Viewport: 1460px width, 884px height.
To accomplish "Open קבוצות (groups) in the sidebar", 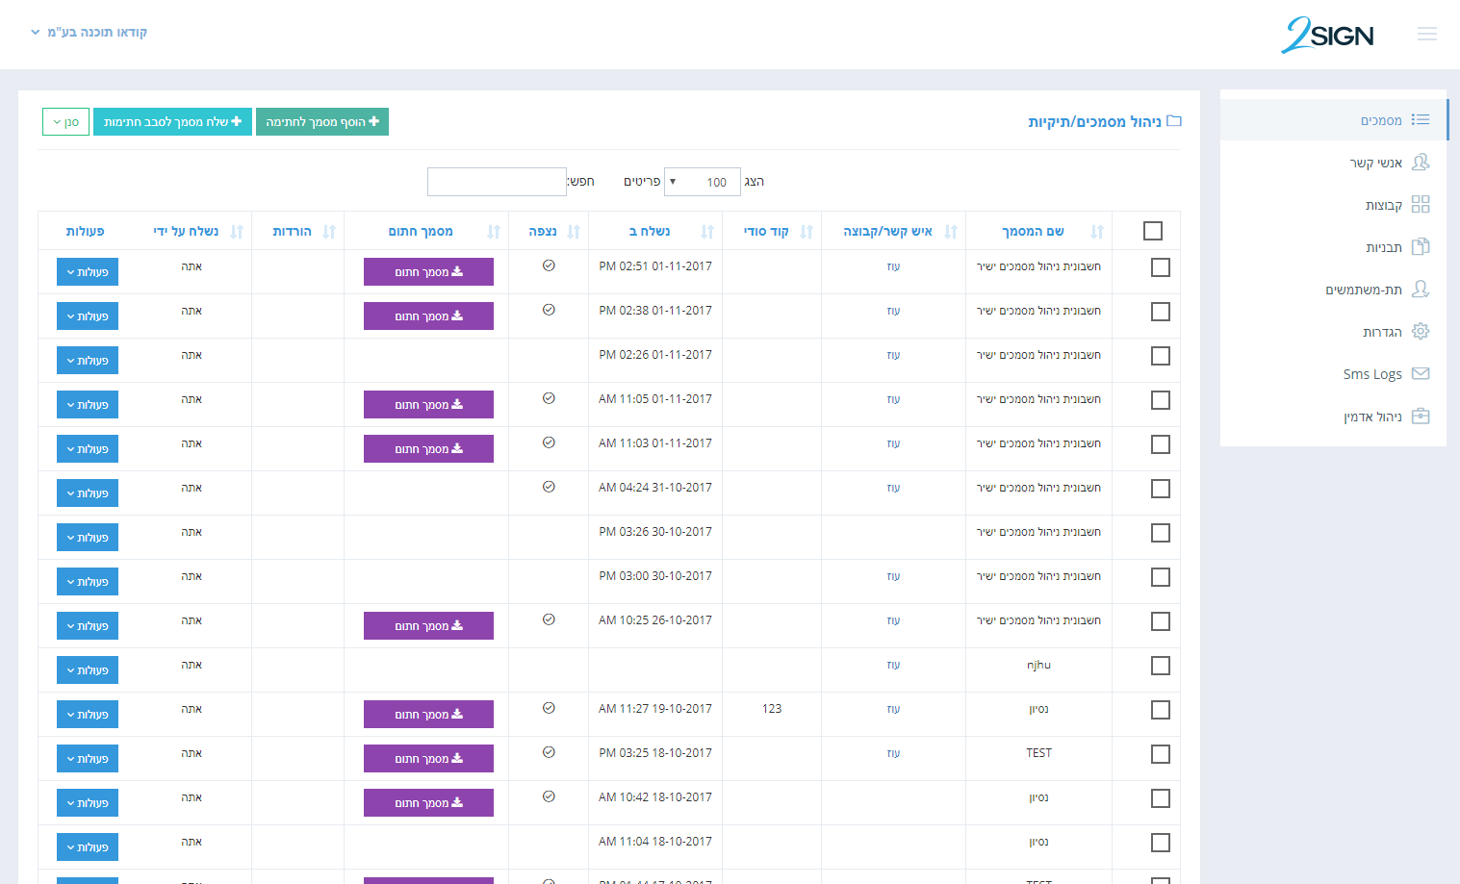I will pyautogui.click(x=1334, y=205).
